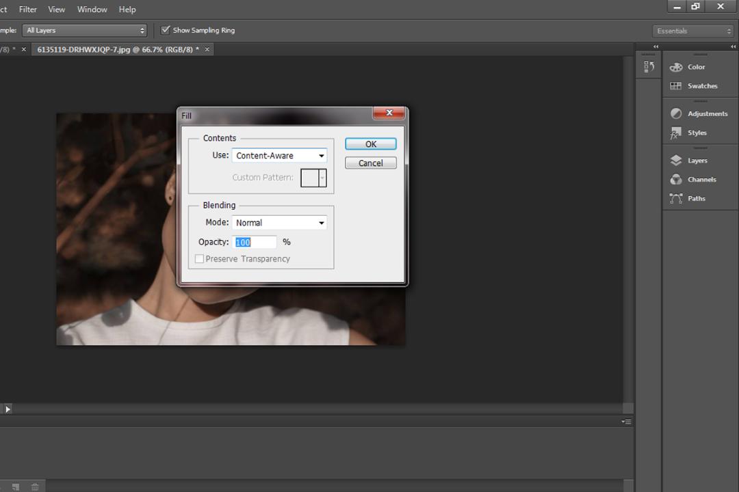739x492 pixels.
Task: Expand the right panel dock arrows
Action: 733,46
